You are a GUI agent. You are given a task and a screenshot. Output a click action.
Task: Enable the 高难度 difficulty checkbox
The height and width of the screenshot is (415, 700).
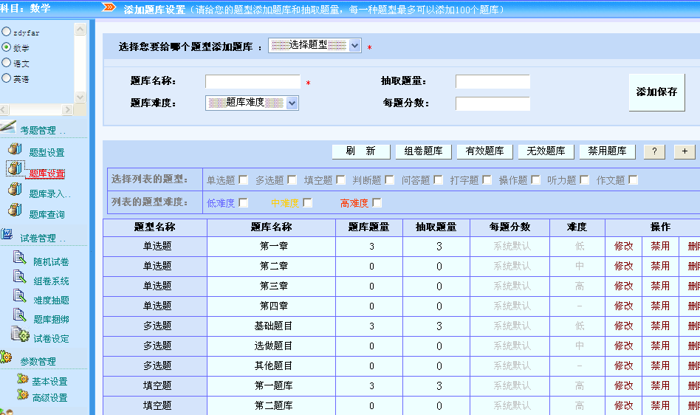pyautogui.click(x=377, y=202)
